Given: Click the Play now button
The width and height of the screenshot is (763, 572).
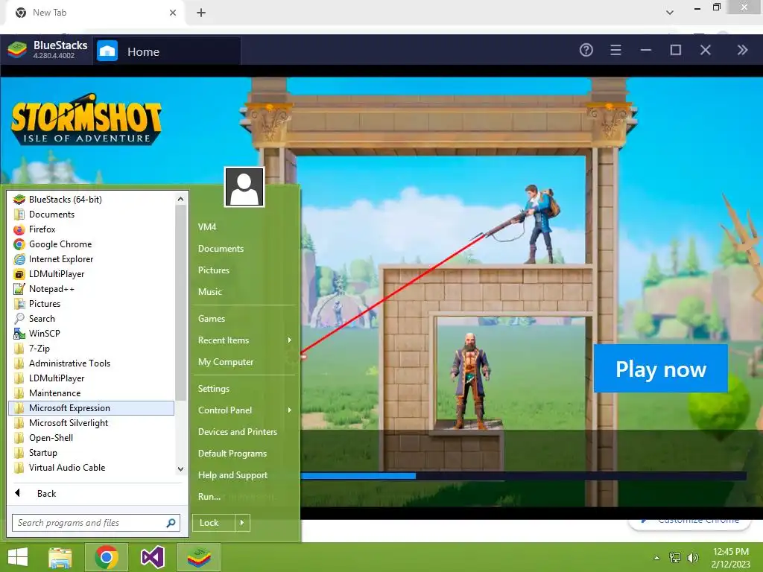Looking at the screenshot, I should (x=660, y=369).
